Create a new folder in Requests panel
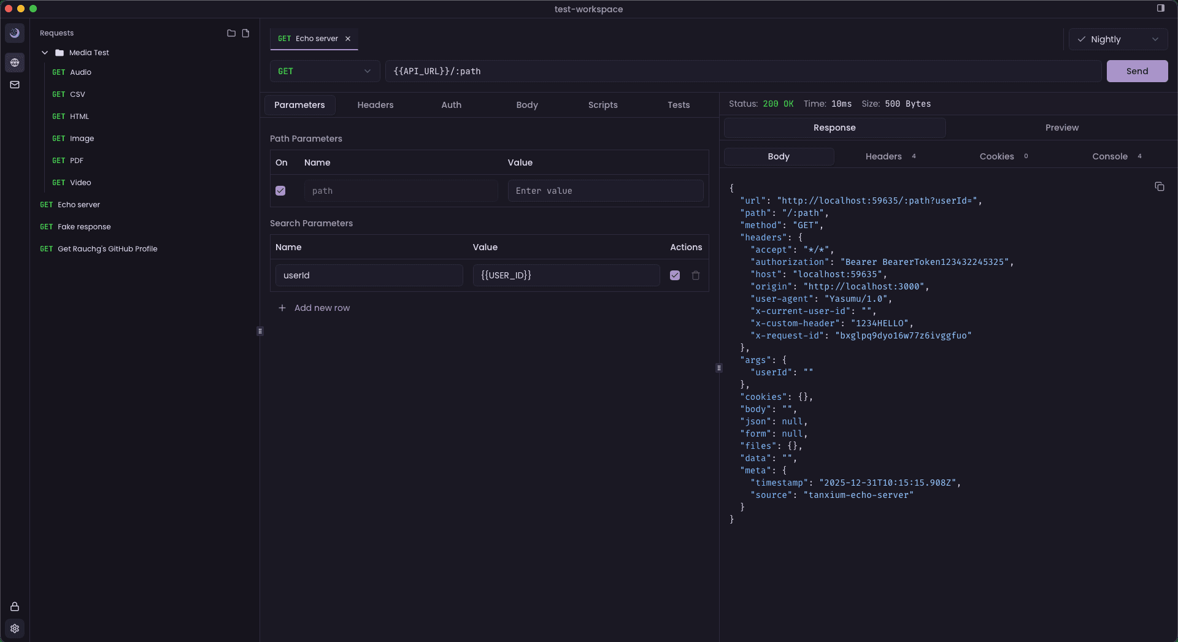The height and width of the screenshot is (642, 1178). point(231,33)
